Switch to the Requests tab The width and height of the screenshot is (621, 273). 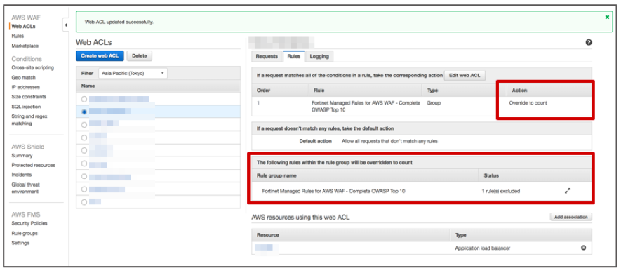[x=267, y=56]
